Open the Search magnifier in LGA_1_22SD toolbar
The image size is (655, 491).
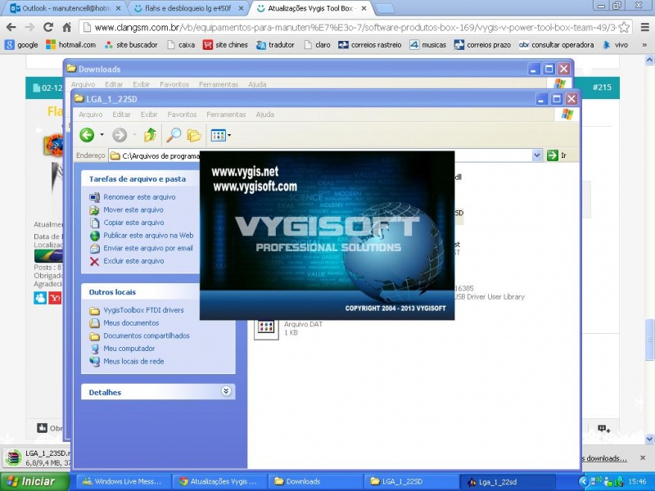tap(174, 135)
